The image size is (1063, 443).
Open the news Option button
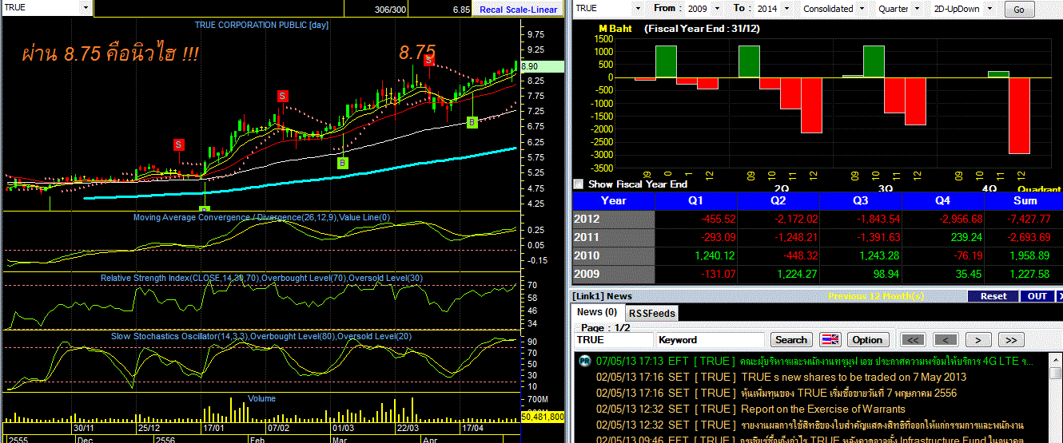point(867,340)
